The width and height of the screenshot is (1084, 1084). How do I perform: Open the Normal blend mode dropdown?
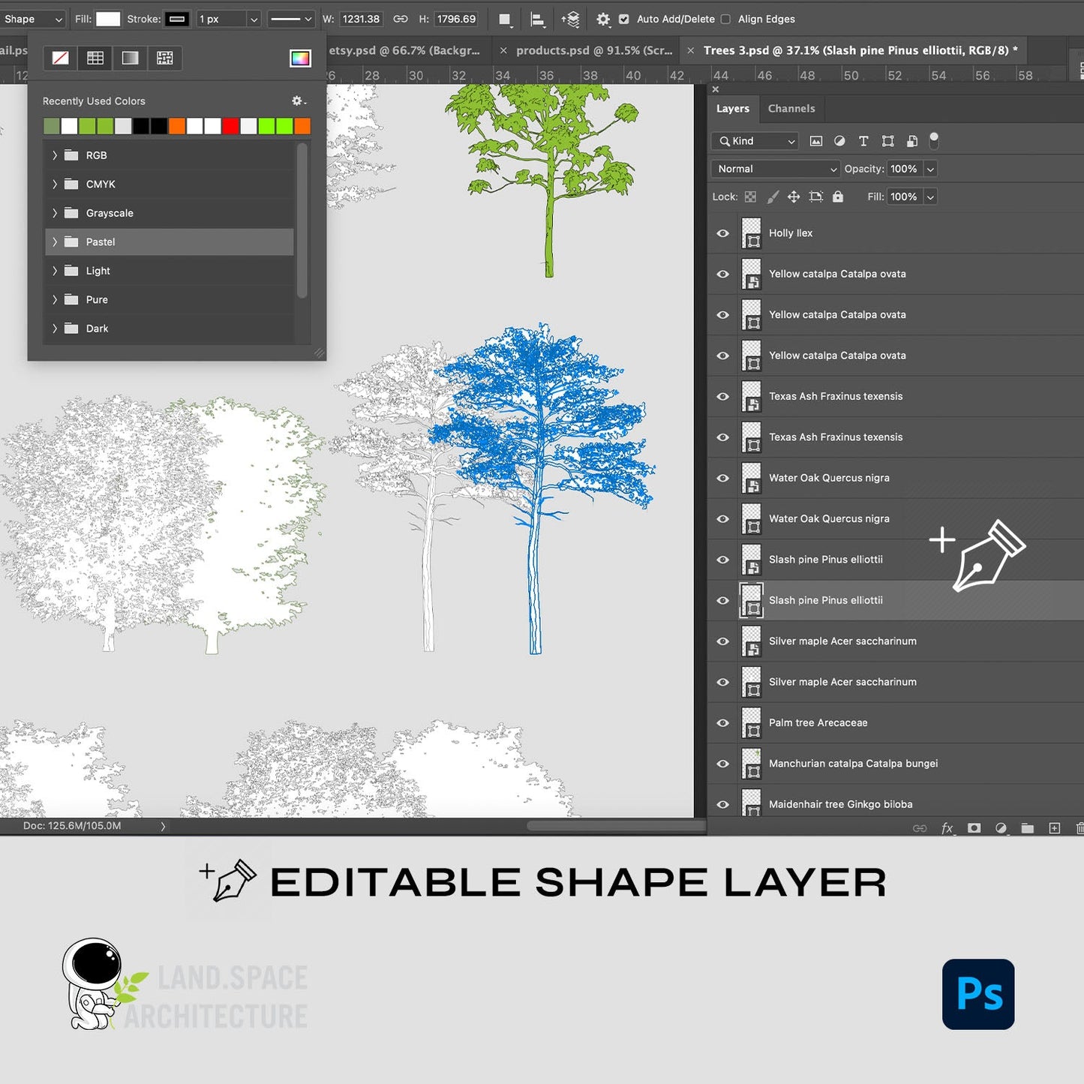(776, 169)
